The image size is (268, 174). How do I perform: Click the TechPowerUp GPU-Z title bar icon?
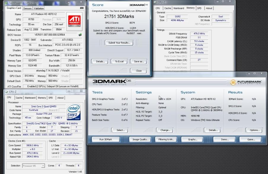(6, 3)
